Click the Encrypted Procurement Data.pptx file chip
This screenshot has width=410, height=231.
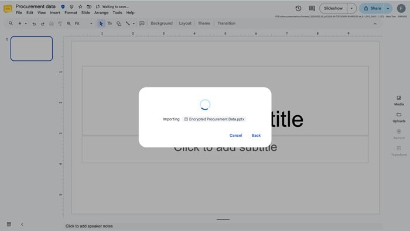(214, 119)
